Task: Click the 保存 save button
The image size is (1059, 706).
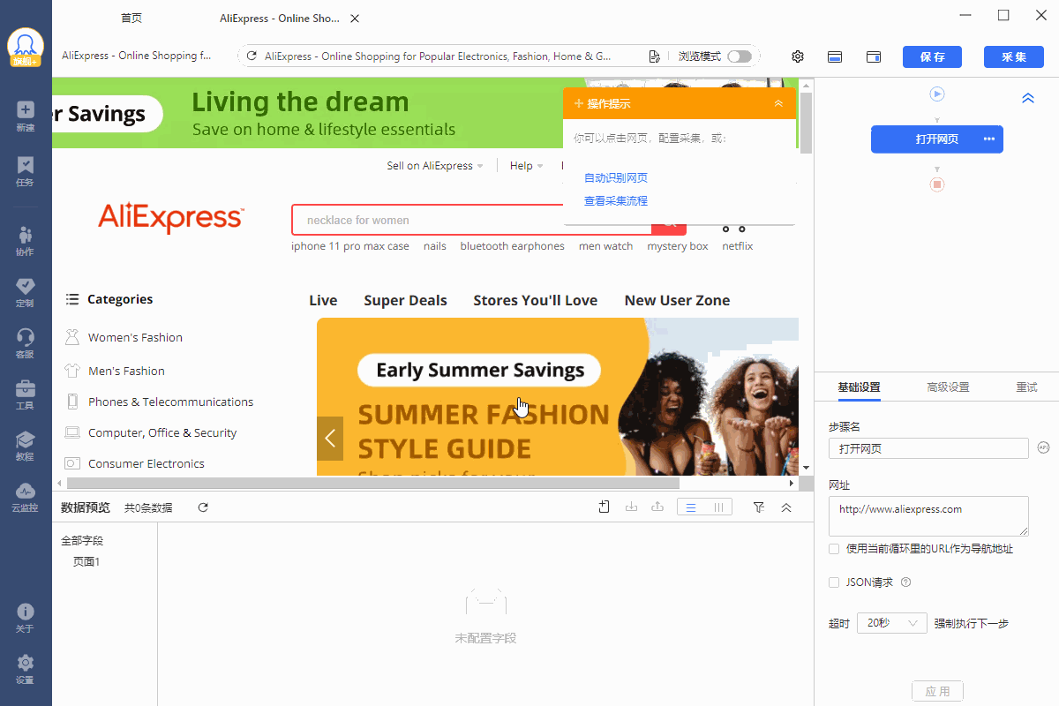Action: [x=933, y=56]
